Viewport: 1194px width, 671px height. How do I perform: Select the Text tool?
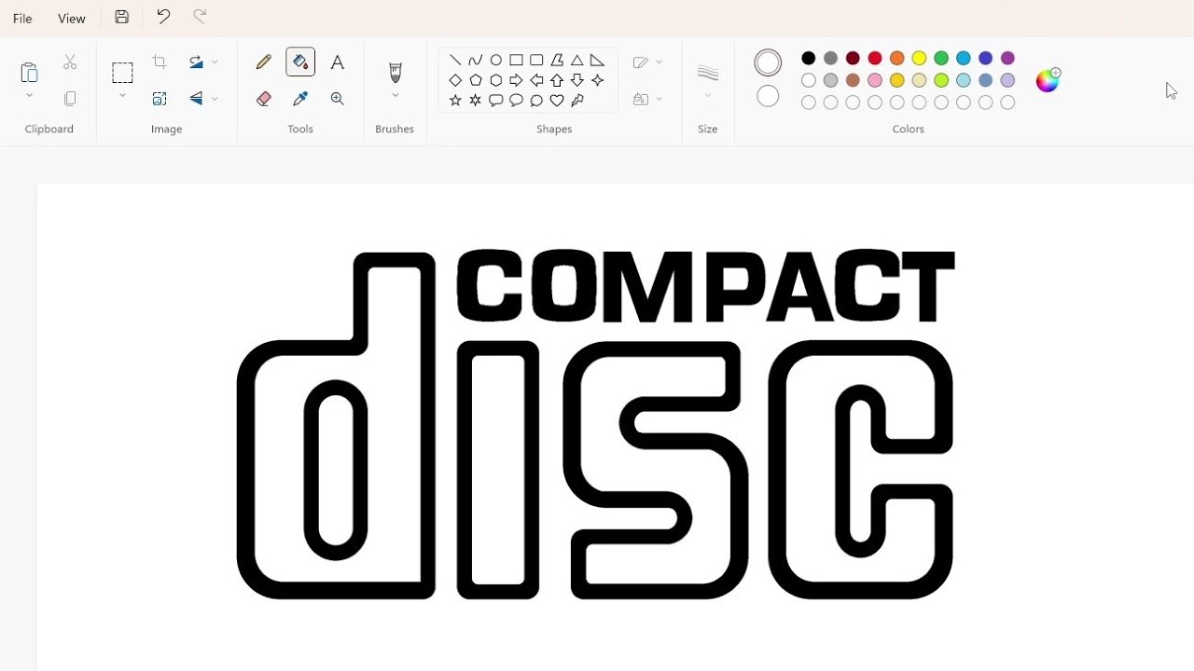coord(338,62)
